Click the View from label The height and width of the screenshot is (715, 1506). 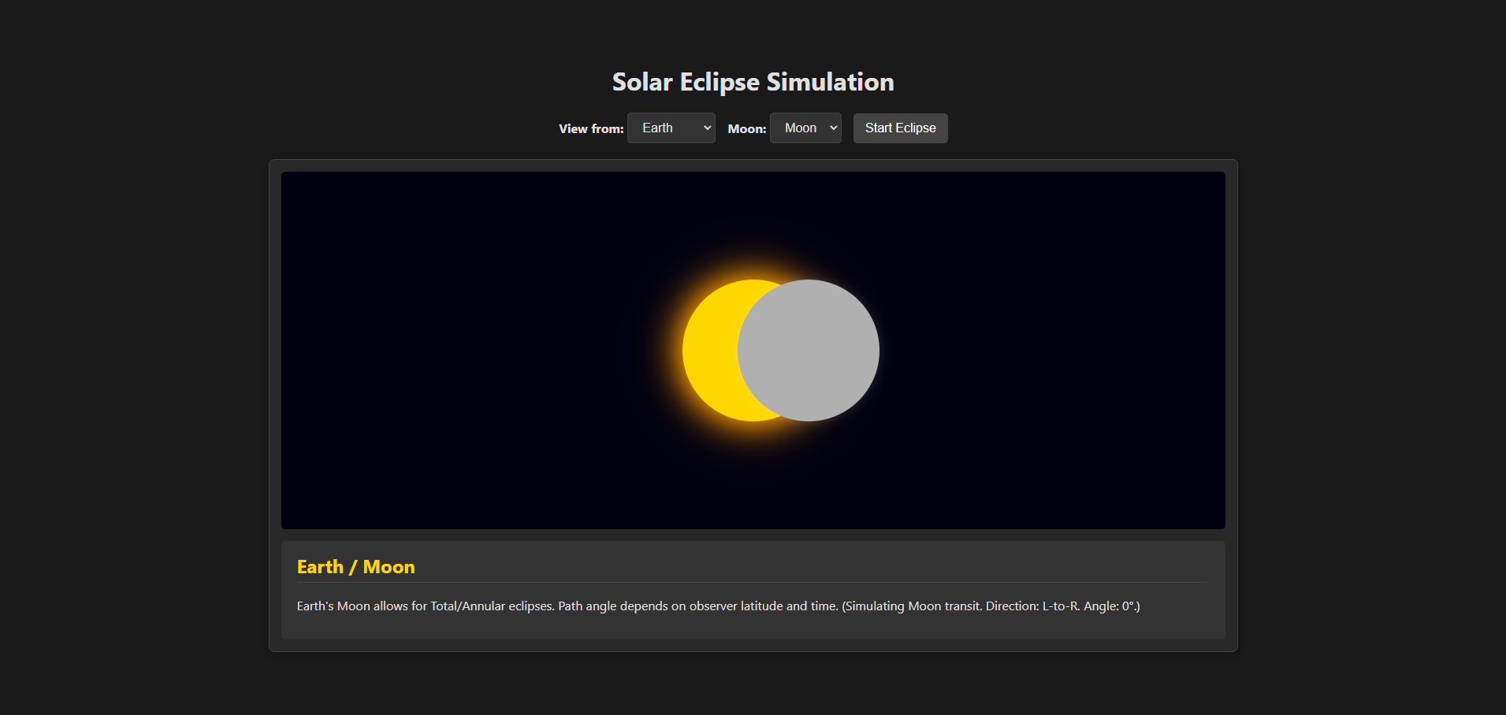point(590,128)
